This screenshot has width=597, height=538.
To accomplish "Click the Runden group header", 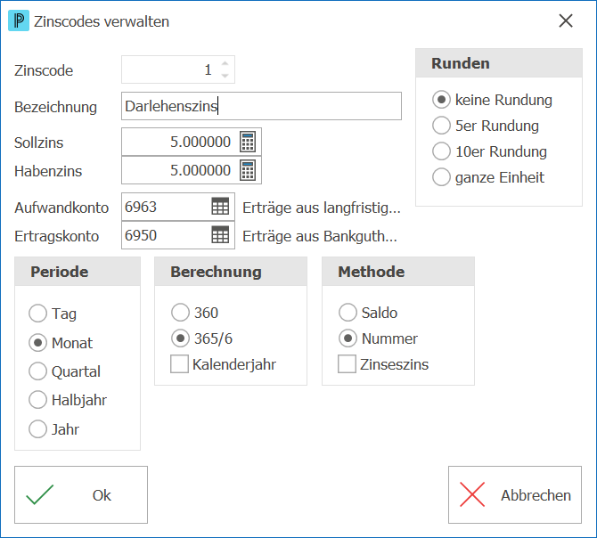I will pos(499,63).
